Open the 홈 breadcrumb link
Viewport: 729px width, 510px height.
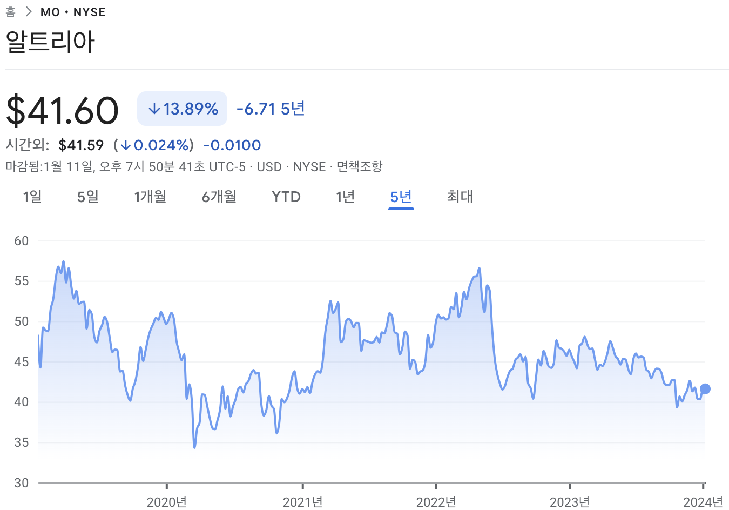[11, 11]
